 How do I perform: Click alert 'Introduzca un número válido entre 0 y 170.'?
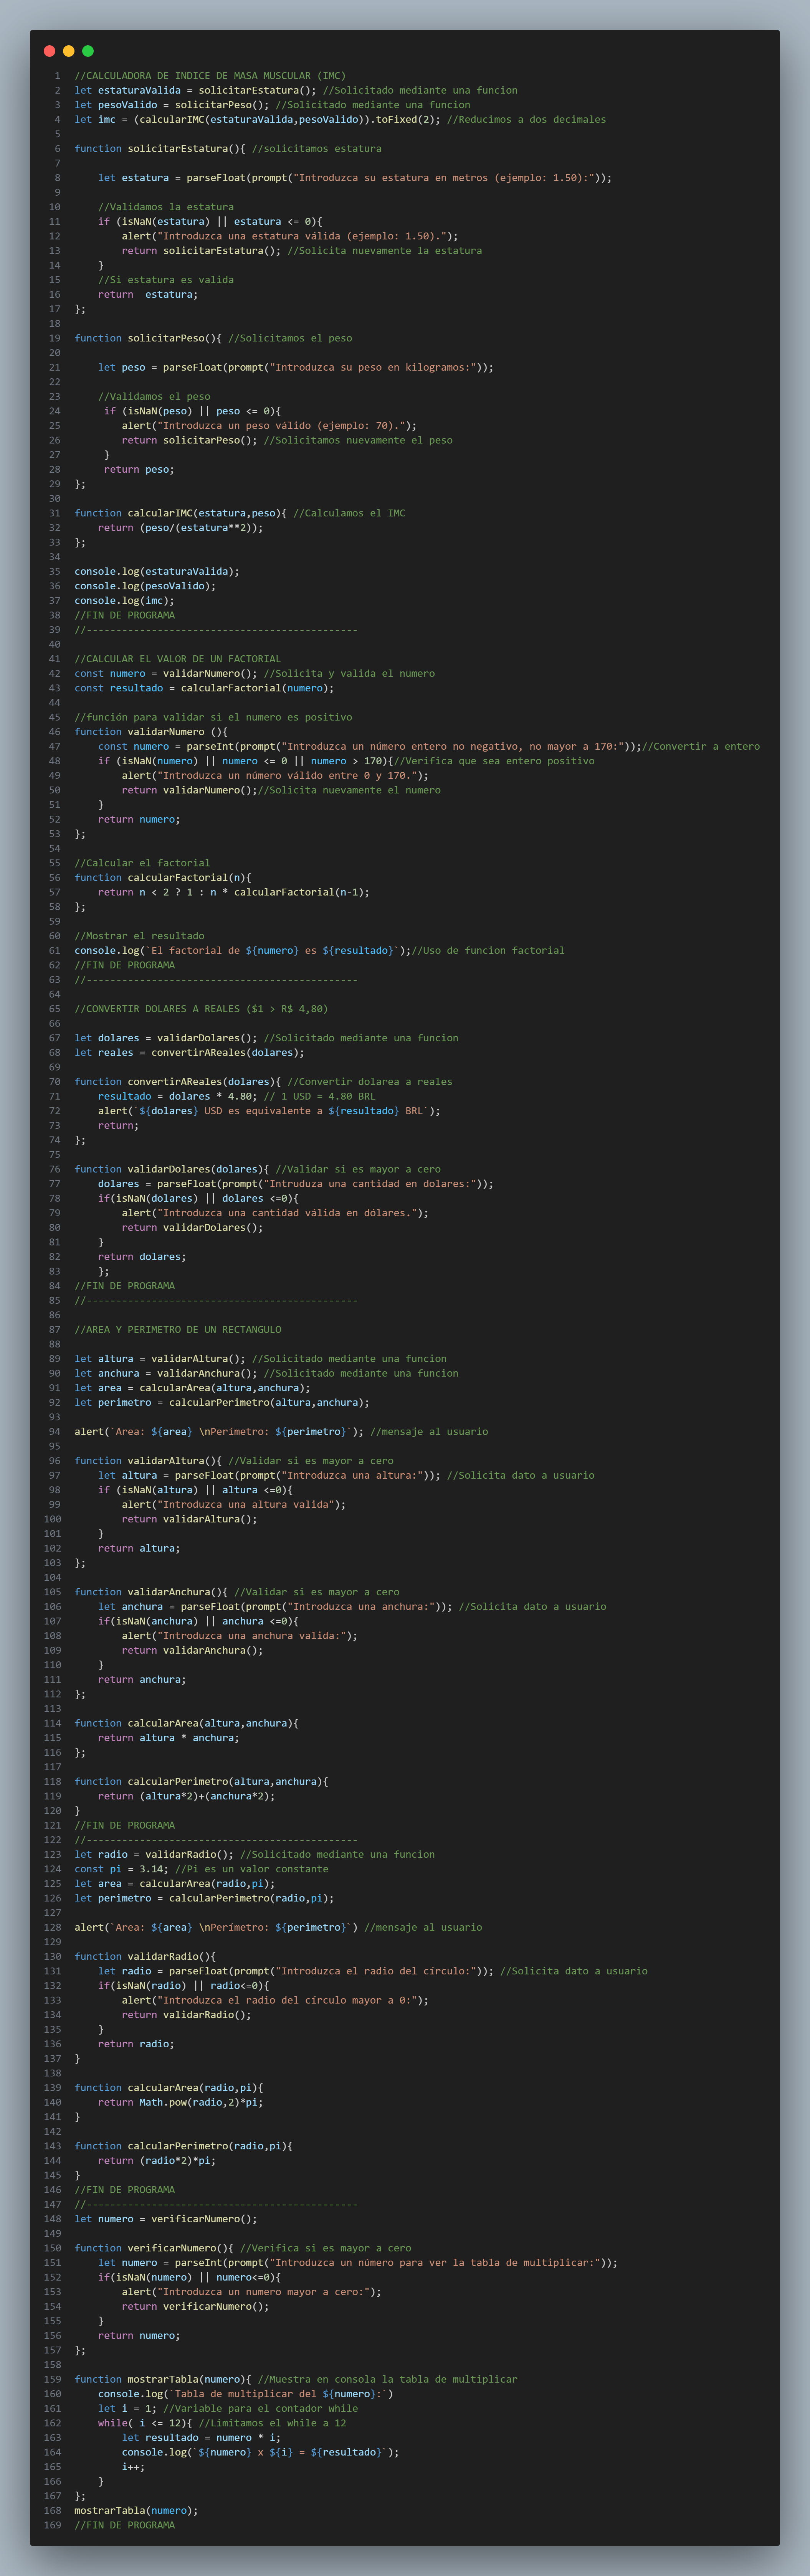tap(275, 776)
